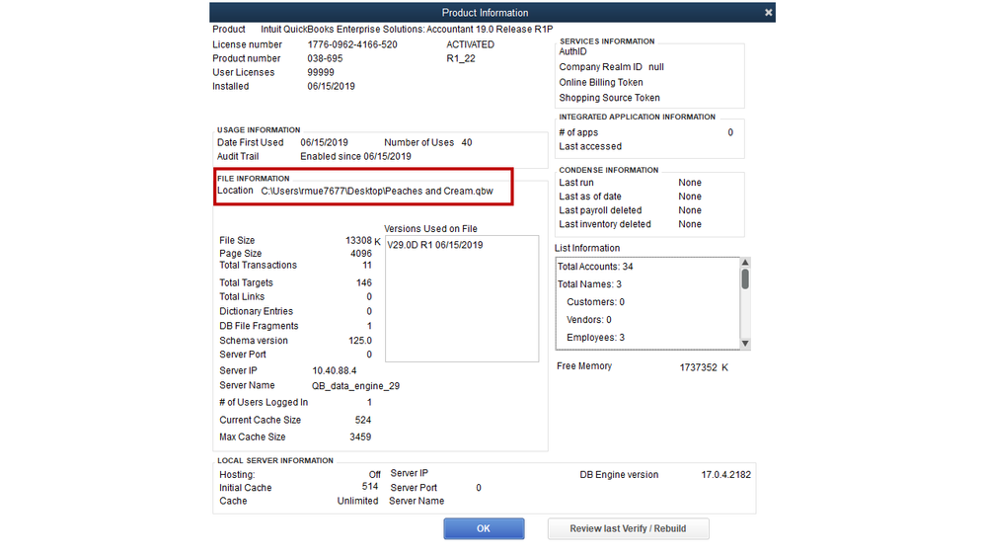Click Total Targets value 146
This screenshot has width=986, height=555.
pyautogui.click(x=364, y=283)
